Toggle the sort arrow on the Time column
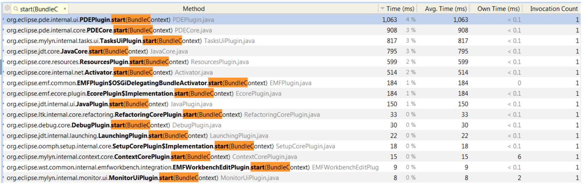This screenshot has width=586, height=185. (382, 8)
